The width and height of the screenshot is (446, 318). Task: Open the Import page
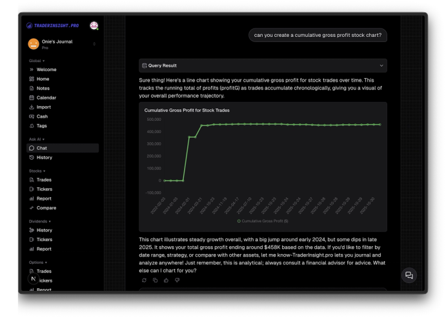(43, 107)
